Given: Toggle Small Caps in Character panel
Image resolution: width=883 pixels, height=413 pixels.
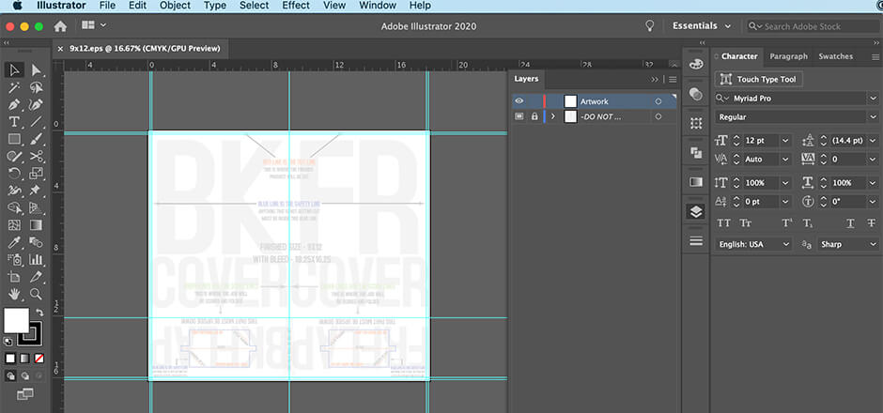Looking at the screenshot, I should point(746,222).
